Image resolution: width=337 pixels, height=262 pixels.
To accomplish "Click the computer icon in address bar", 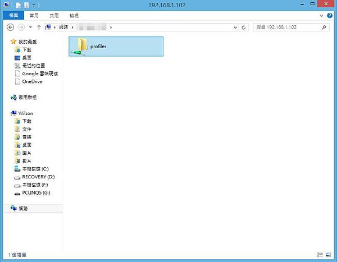I will 48,27.
